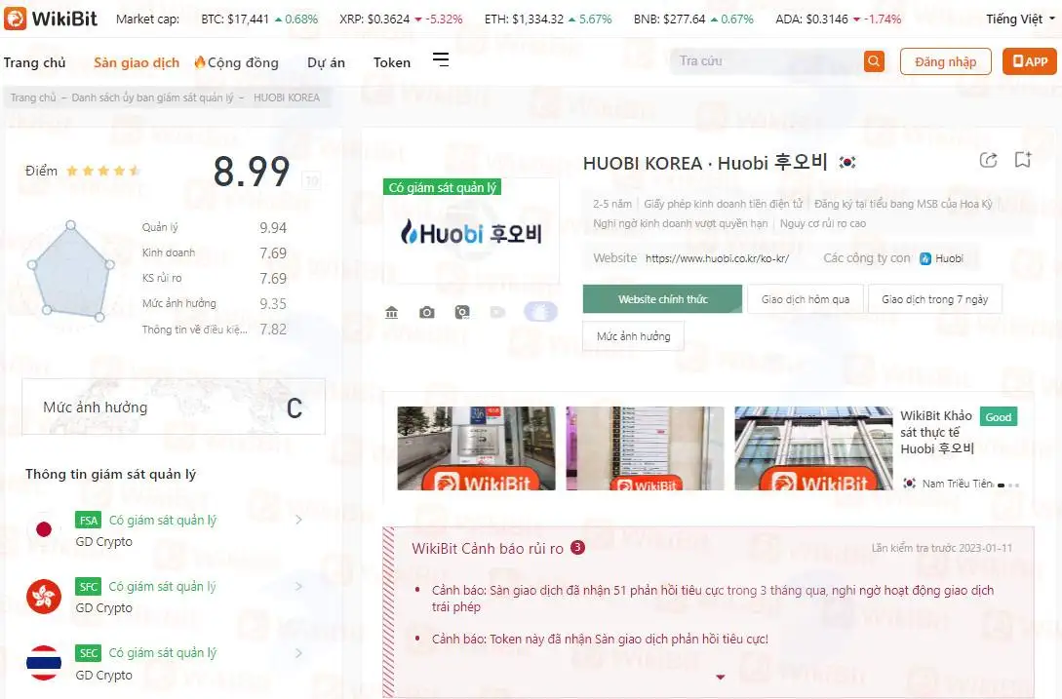Open the hamburger menu icon
The height and width of the screenshot is (699, 1062).
[x=441, y=60]
